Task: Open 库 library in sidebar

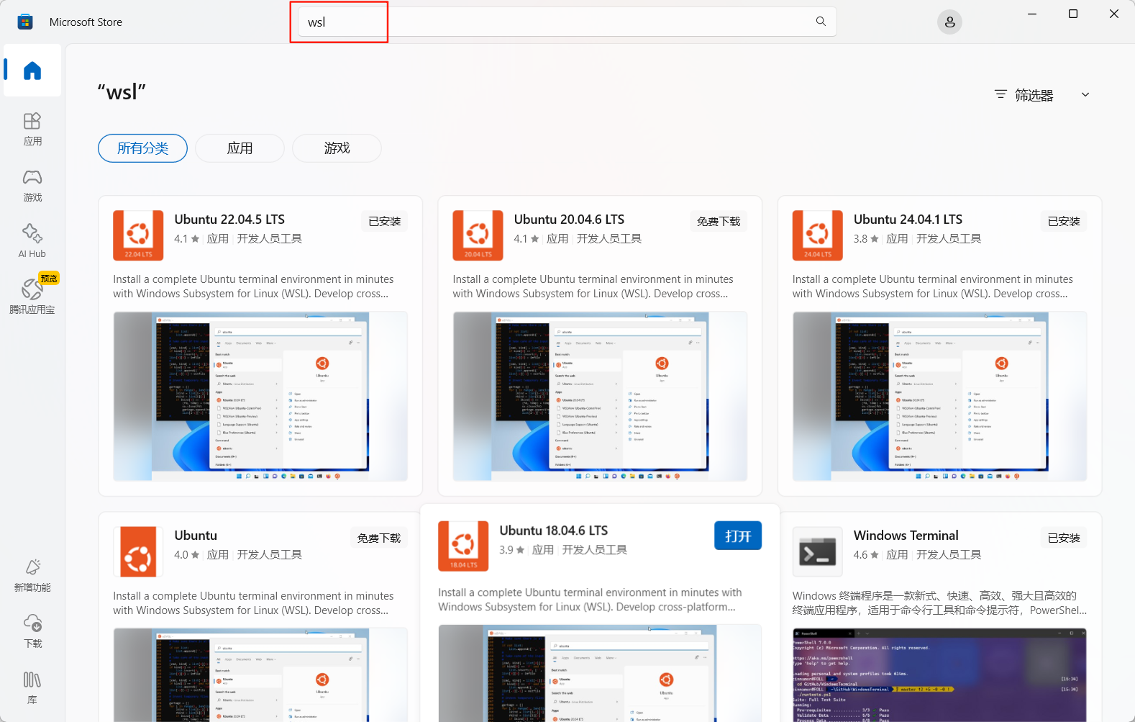Action: pyautogui.click(x=32, y=687)
